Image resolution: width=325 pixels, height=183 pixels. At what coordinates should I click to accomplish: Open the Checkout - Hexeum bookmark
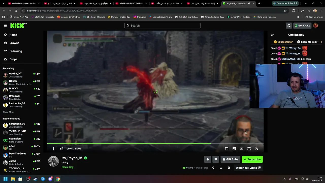(x=94, y=17)
